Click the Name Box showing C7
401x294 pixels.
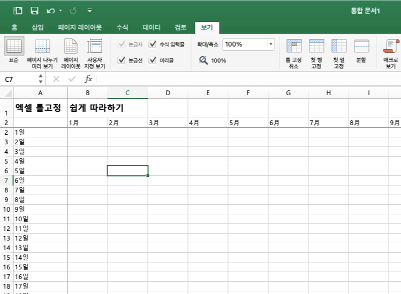[20, 79]
